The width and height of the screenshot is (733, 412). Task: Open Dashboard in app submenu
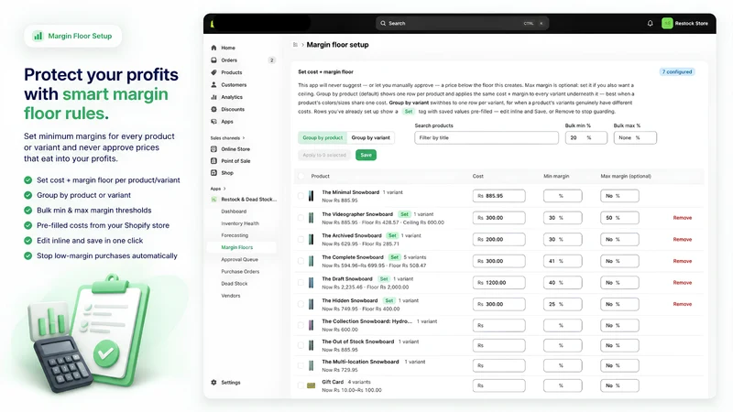[234, 211]
